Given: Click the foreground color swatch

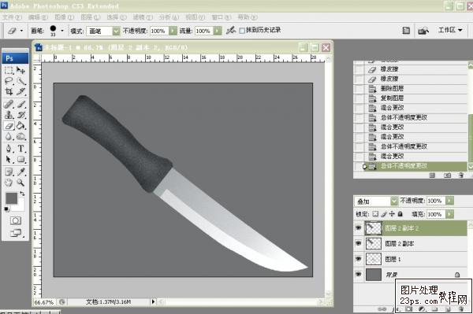Looking at the screenshot, I should (12, 198).
